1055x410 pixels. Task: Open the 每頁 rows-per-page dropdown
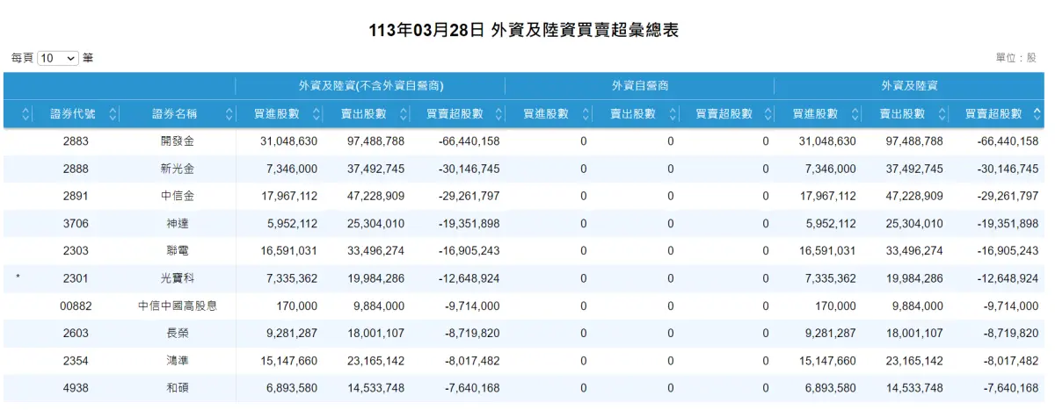coord(58,58)
